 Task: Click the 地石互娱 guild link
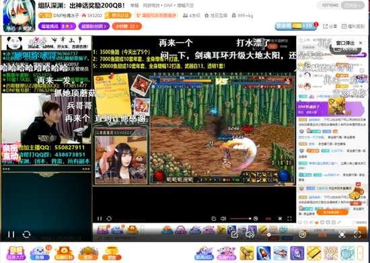tap(216, 15)
